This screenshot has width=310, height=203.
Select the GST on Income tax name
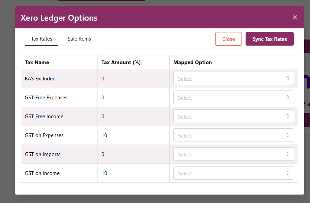coord(42,173)
